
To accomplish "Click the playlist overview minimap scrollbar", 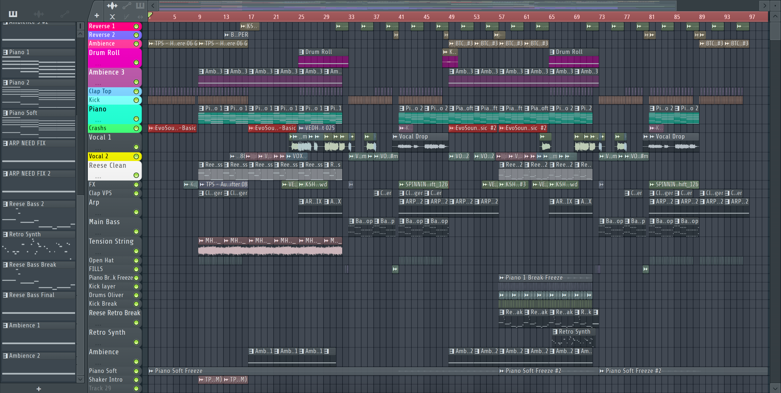I will tap(418, 5).
